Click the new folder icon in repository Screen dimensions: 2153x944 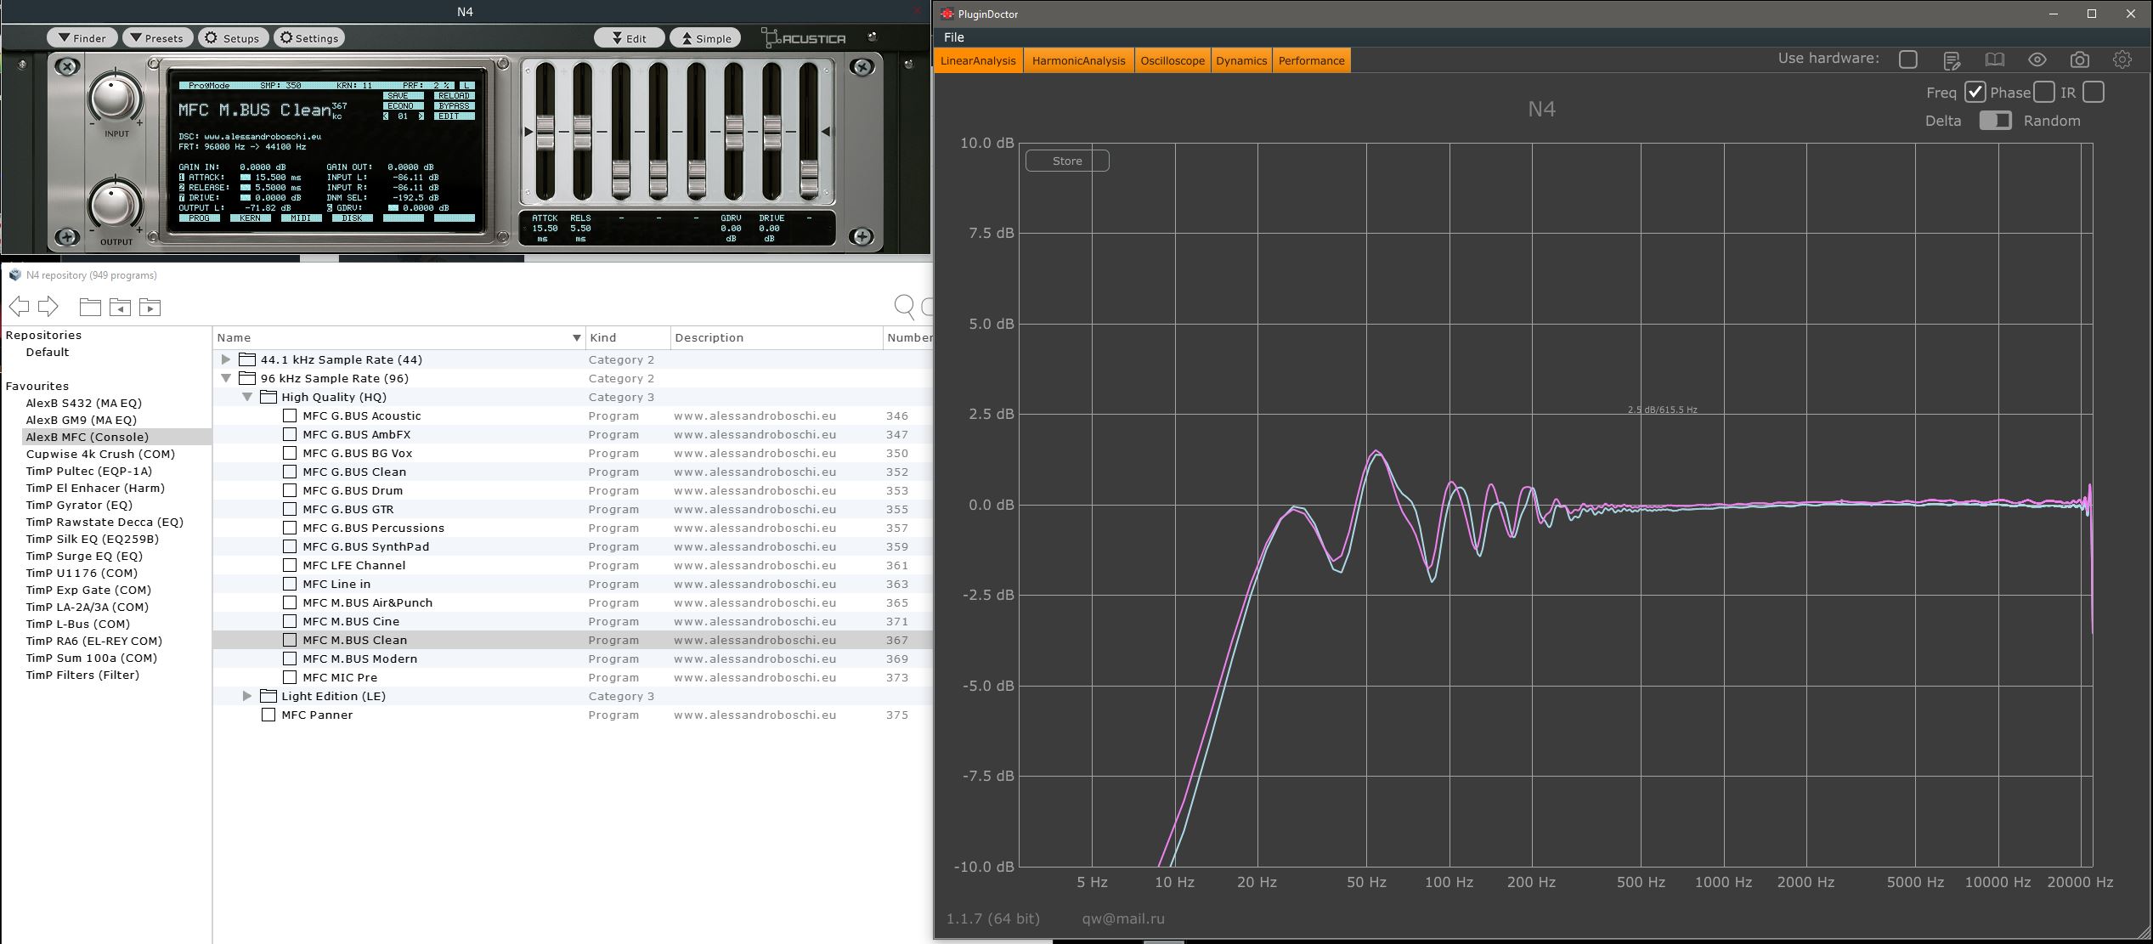[90, 307]
